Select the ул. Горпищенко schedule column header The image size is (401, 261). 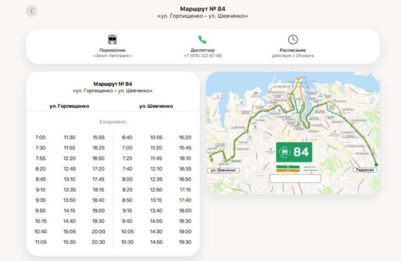point(69,106)
